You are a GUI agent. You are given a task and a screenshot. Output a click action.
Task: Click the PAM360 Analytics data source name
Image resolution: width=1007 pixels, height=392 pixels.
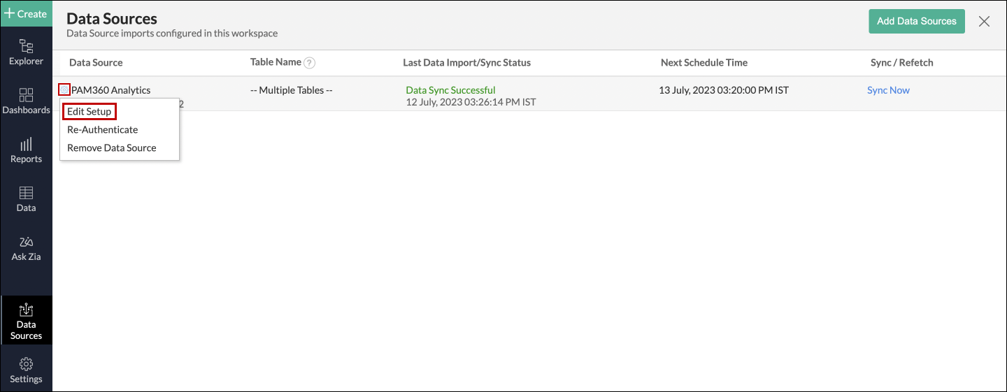click(110, 90)
